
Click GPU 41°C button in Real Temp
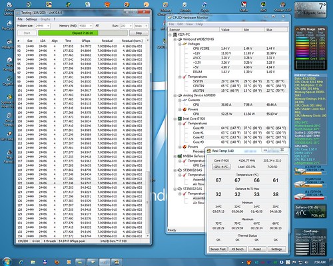point(221,167)
